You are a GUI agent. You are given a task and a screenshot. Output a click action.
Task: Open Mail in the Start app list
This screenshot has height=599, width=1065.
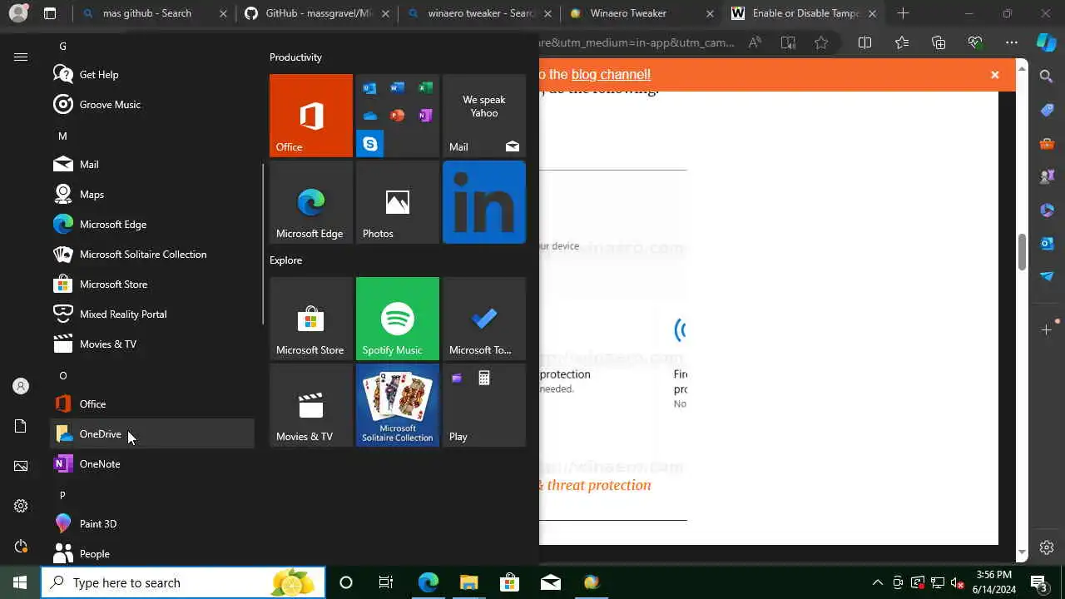click(152, 164)
